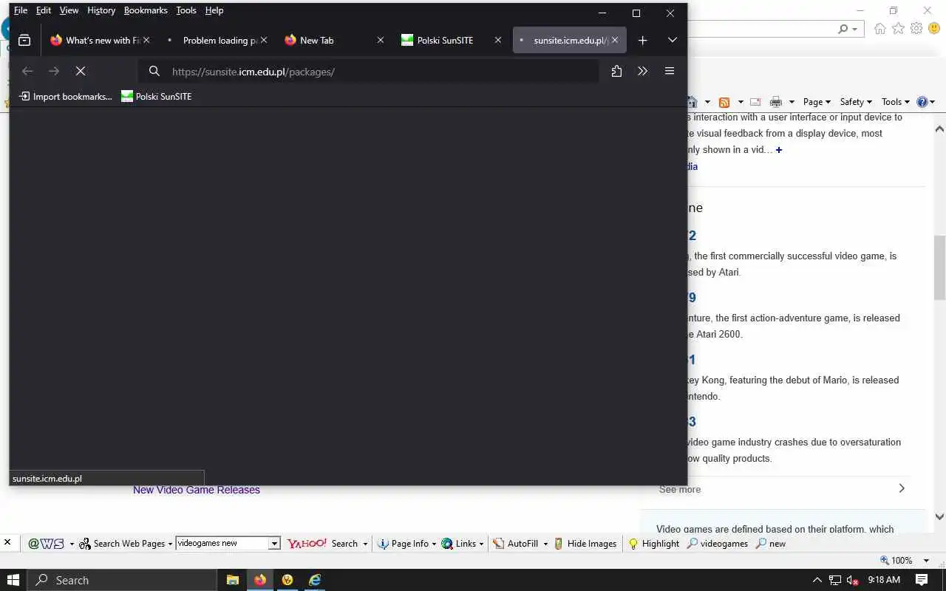Image resolution: width=946 pixels, height=591 pixels.
Task: Open Firefox History menu
Action: pos(101,10)
